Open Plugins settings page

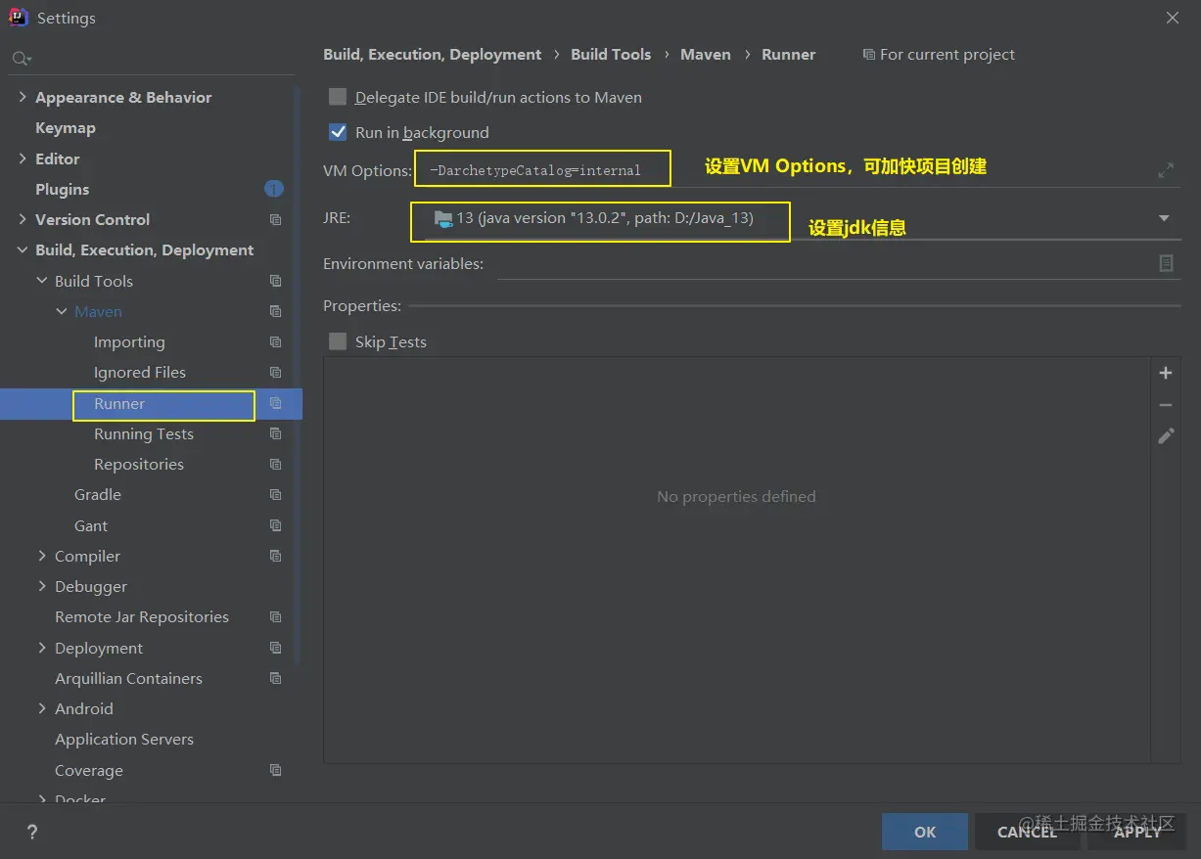(x=62, y=189)
